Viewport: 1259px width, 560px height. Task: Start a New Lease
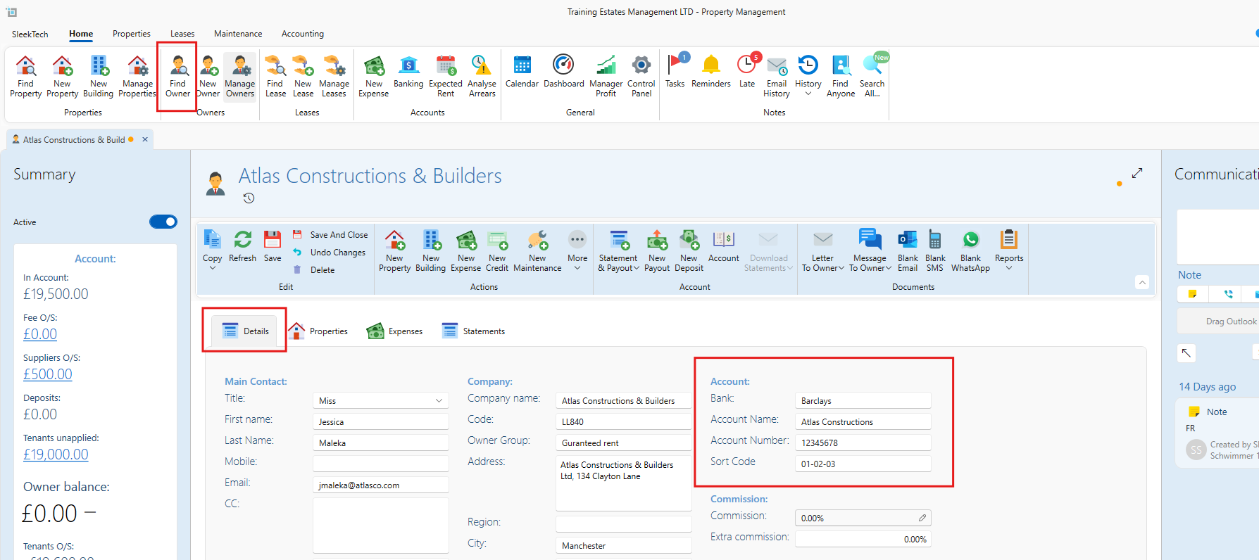(303, 76)
